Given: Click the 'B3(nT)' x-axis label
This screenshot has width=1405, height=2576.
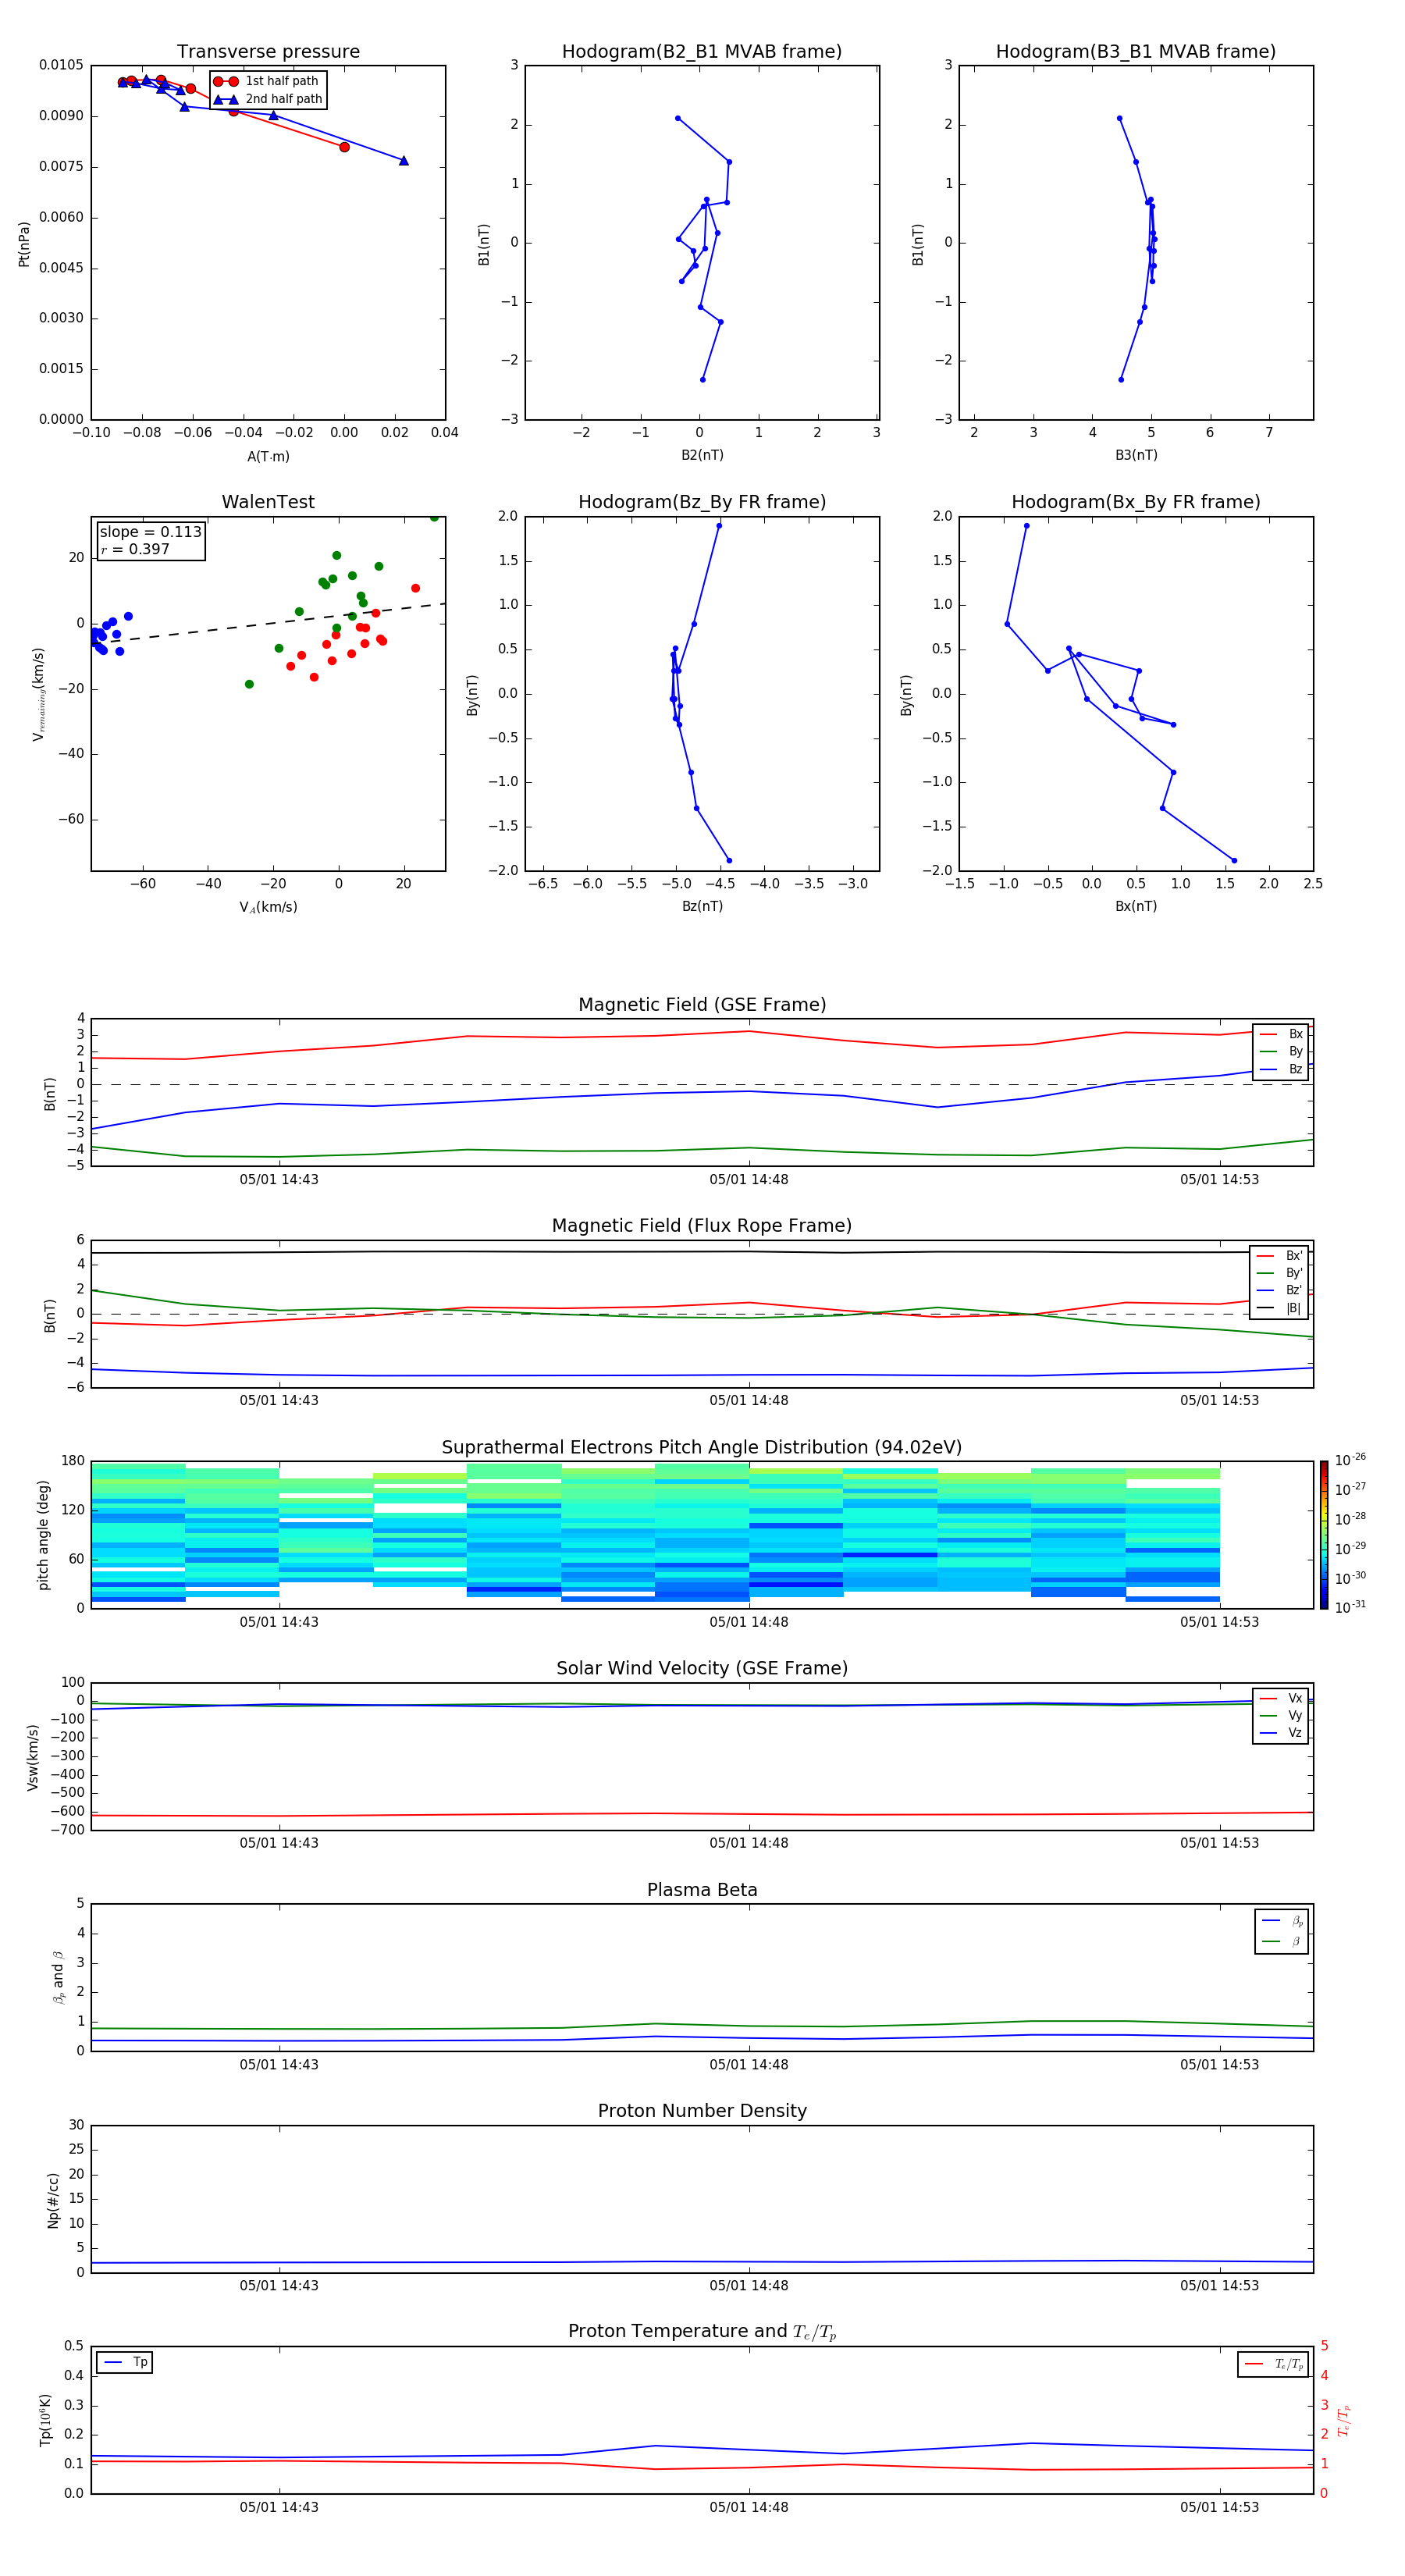Looking at the screenshot, I should tap(1136, 456).
